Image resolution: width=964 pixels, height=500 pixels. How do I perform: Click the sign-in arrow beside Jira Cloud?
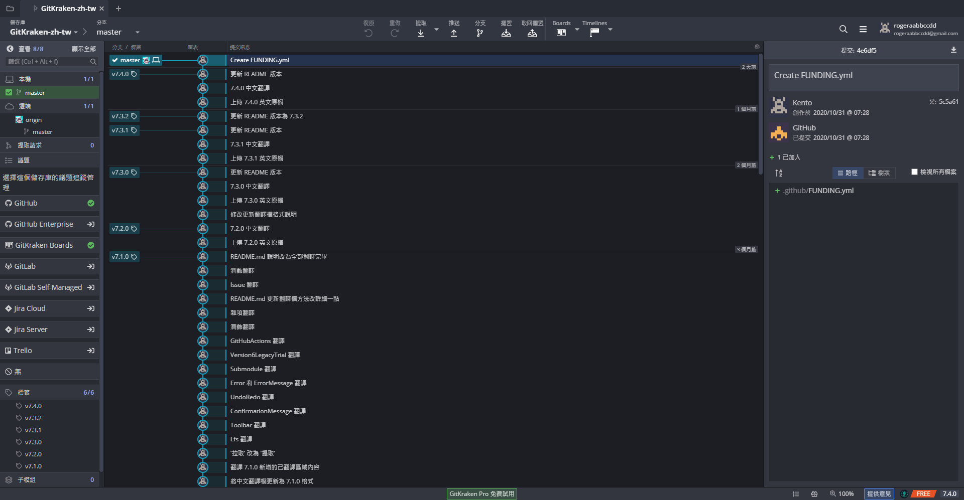point(91,308)
